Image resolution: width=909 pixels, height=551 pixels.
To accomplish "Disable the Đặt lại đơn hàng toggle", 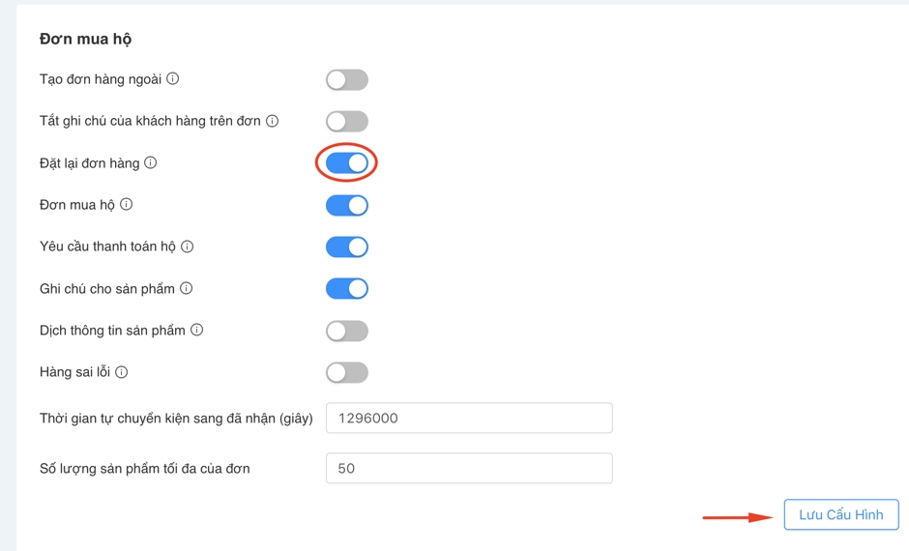I will pos(347,163).
